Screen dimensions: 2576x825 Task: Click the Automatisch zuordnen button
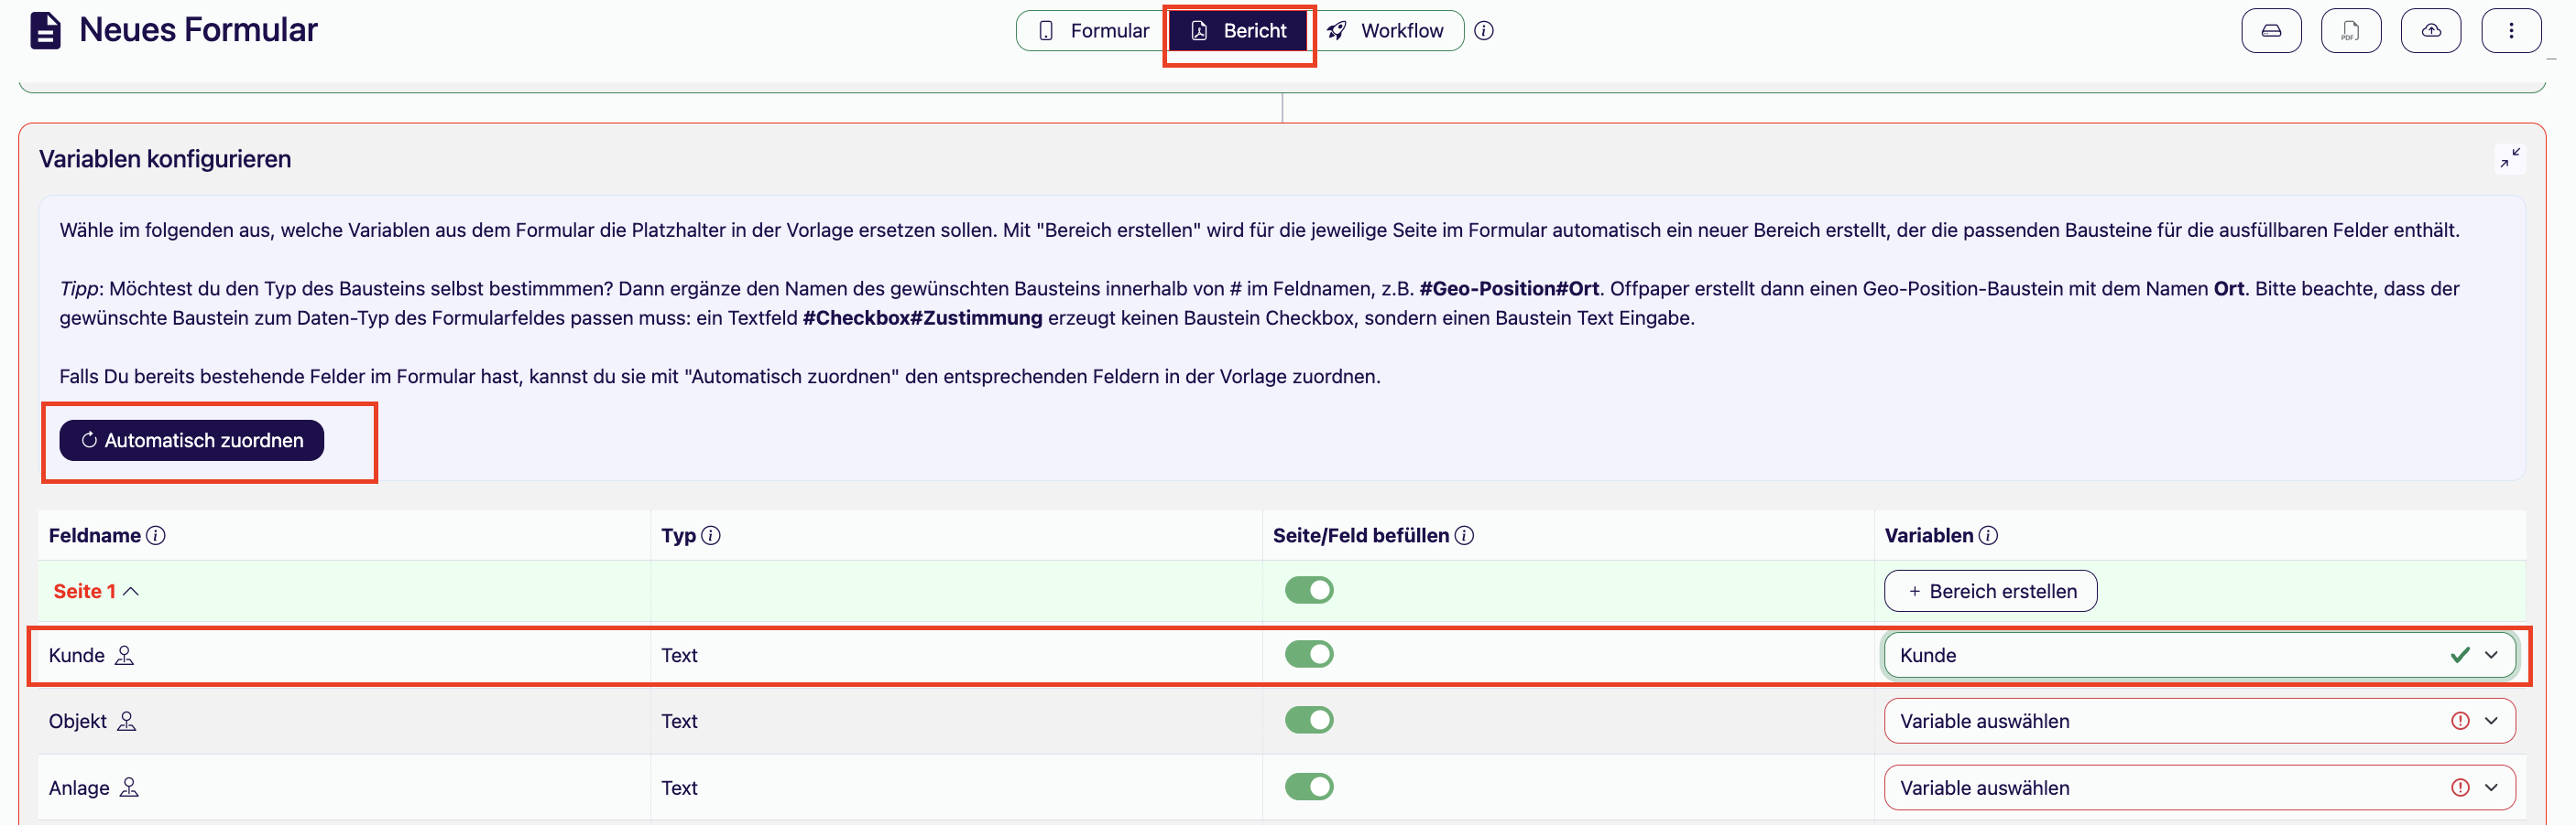[191, 441]
